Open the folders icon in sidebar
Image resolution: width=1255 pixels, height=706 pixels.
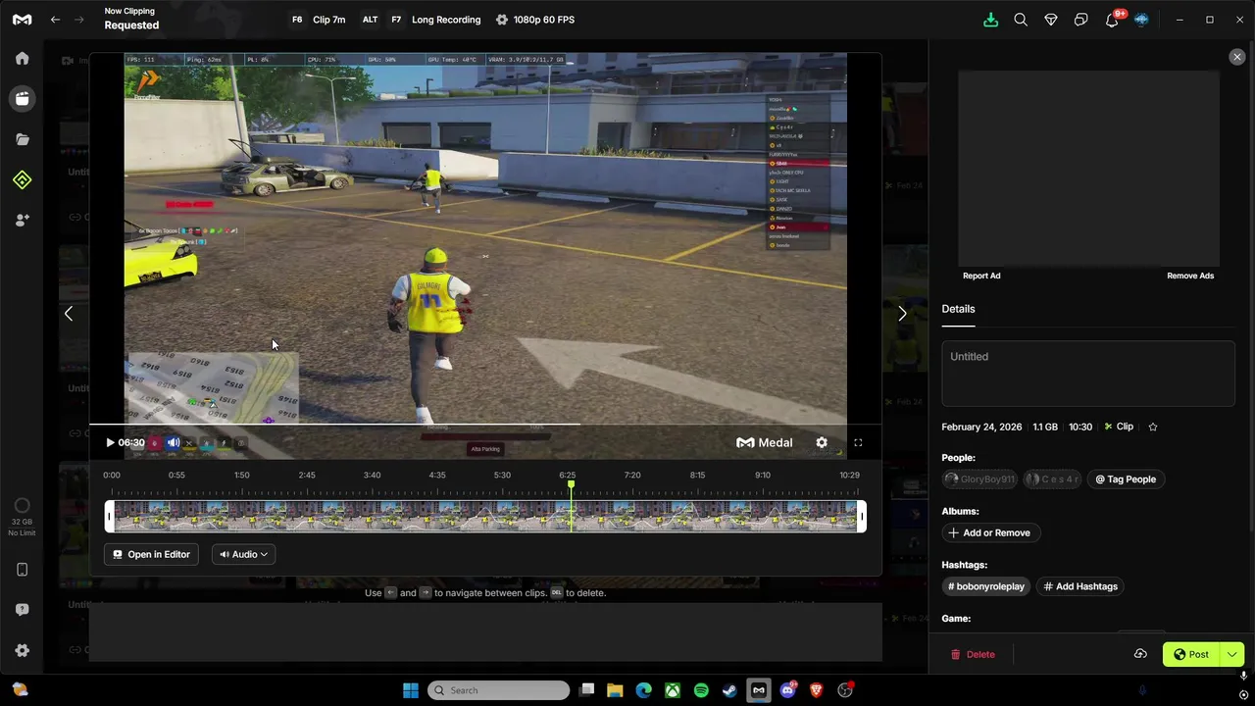[x=22, y=139]
